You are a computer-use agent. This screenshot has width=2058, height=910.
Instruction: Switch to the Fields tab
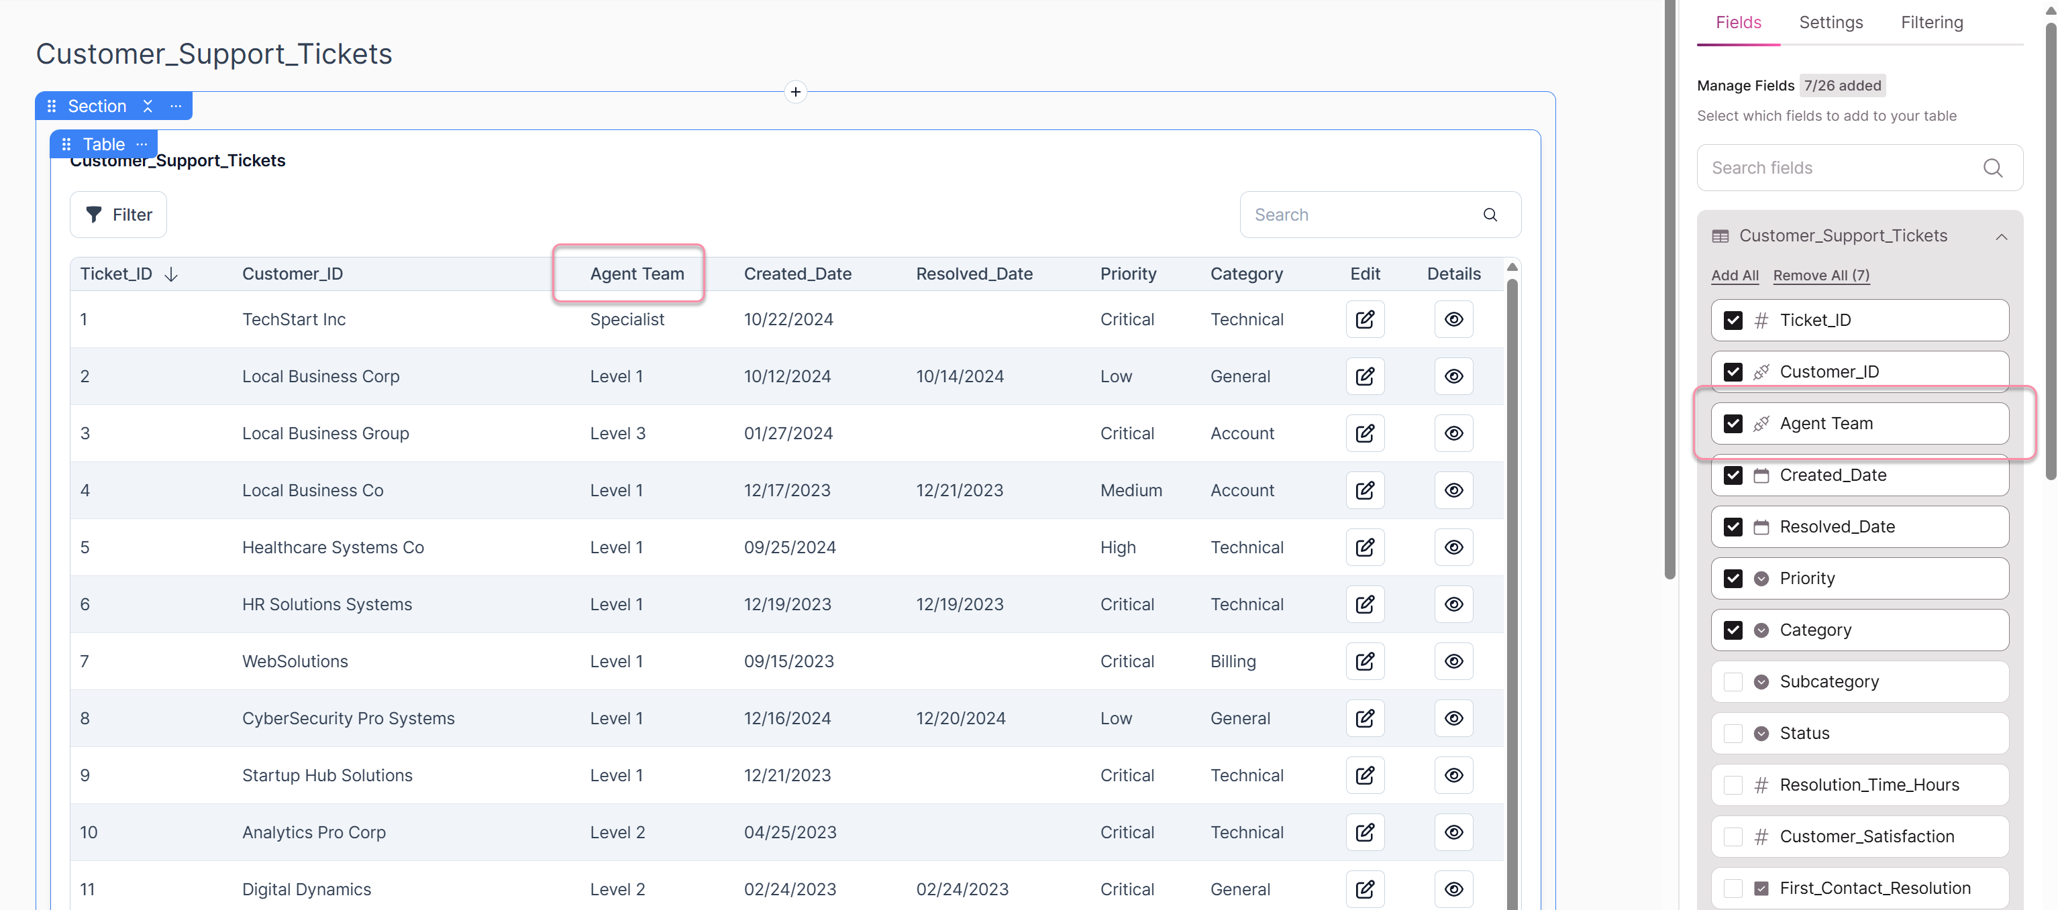pyautogui.click(x=1739, y=22)
